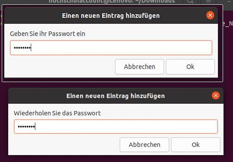Select the lower dialog's title bar

coord(116,96)
